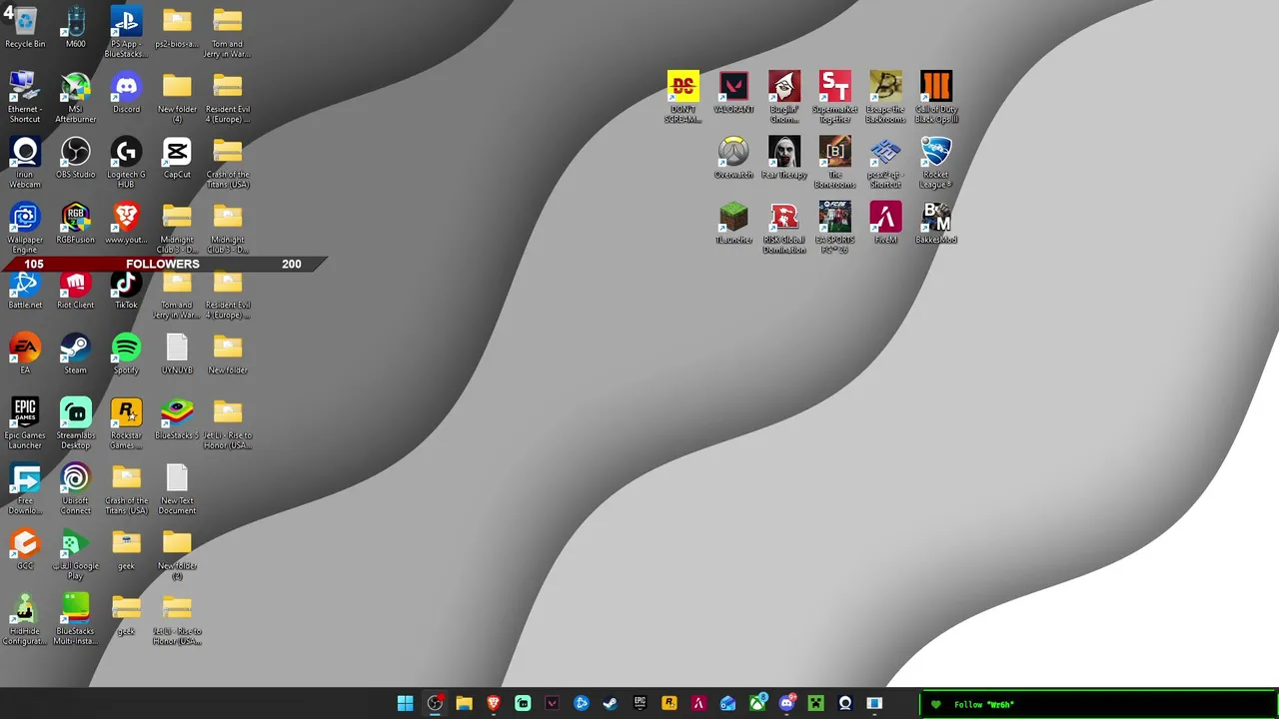
Task: Switch to OBS Studio in the taskbar
Action: [435, 703]
